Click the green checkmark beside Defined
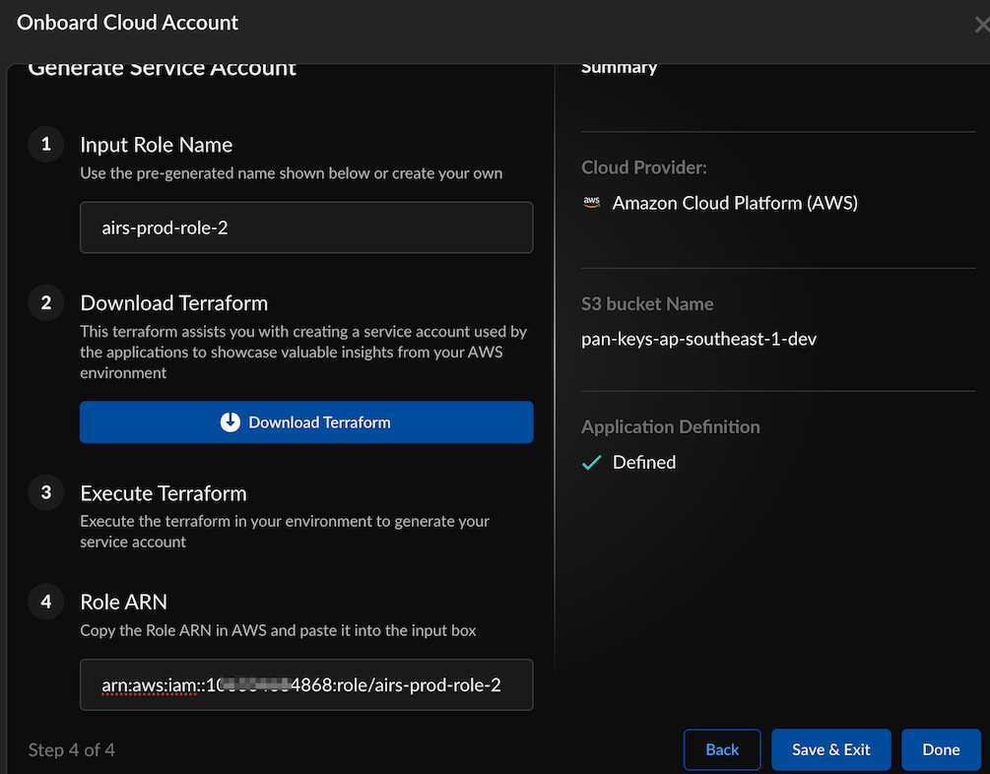 (591, 463)
